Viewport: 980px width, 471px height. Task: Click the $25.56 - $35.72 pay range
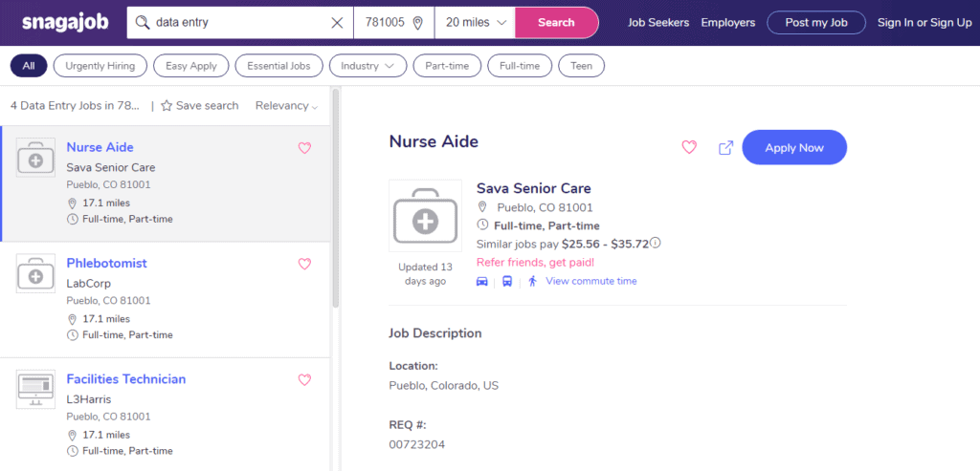(x=605, y=244)
